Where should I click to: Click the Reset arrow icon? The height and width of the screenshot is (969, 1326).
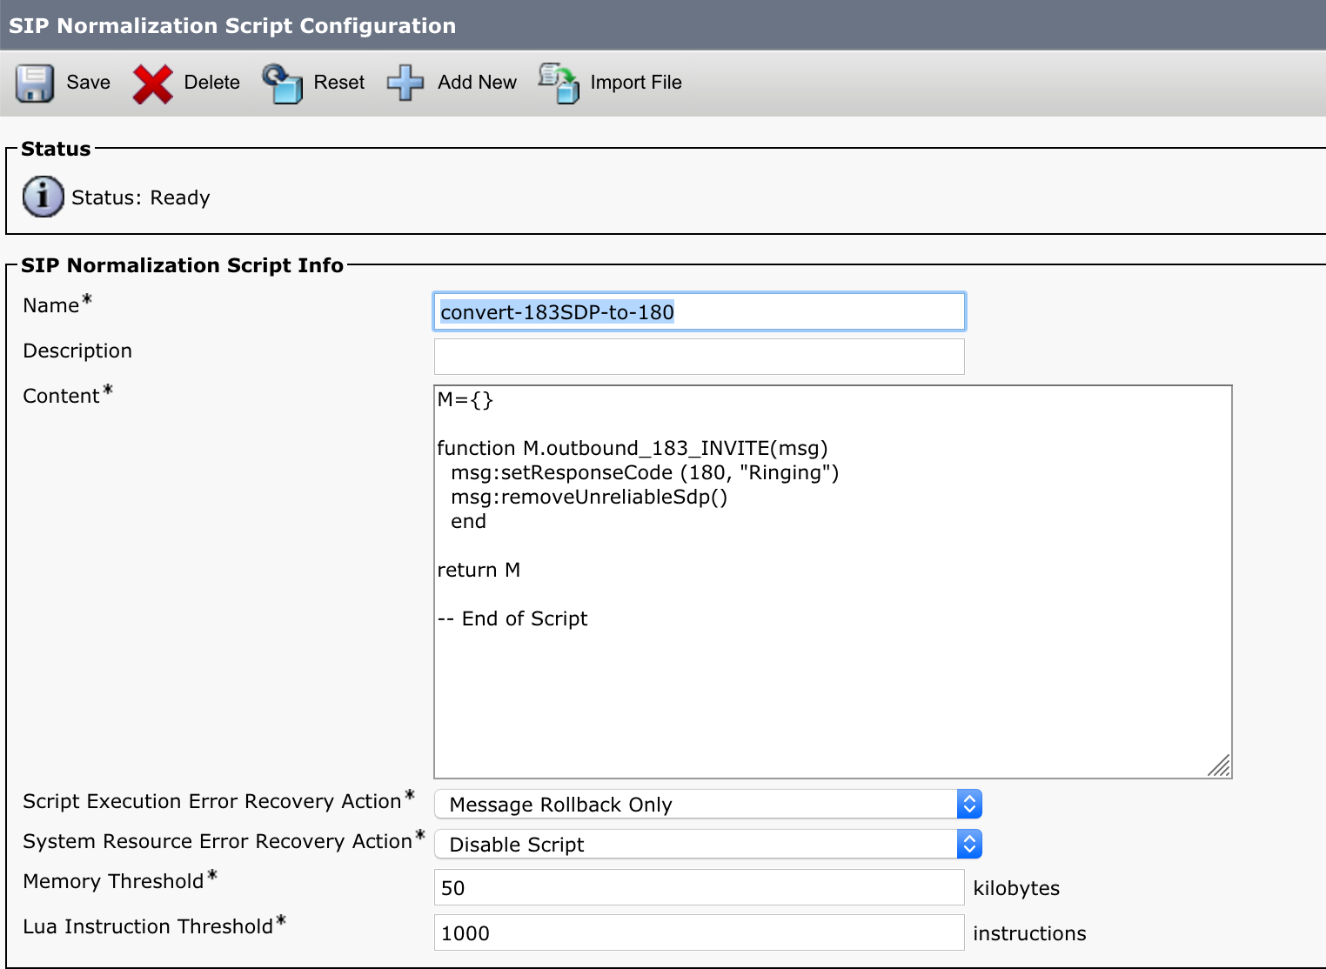tap(281, 83)
